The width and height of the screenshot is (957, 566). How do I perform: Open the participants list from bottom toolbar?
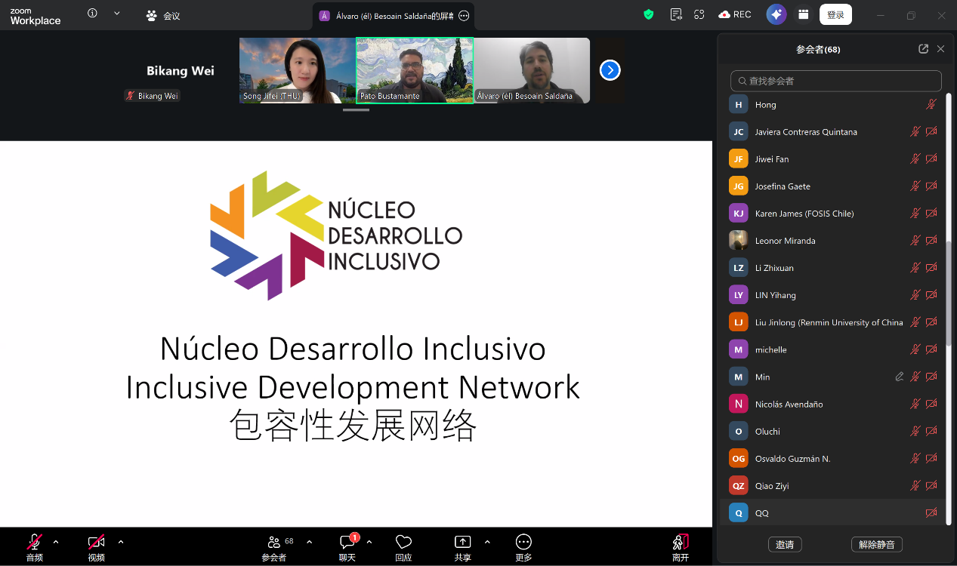pyautogui.click(x=274, y=542)
